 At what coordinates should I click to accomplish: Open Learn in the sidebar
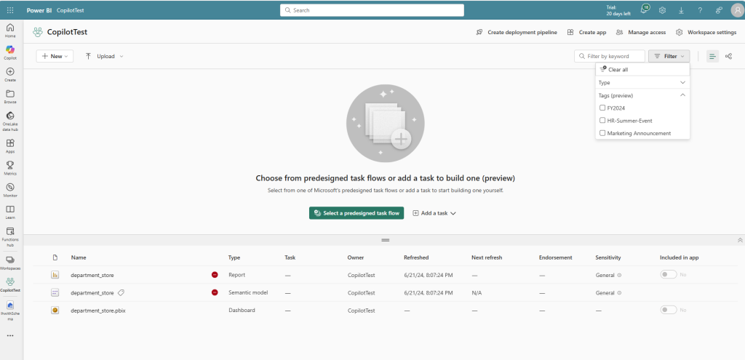(10, 212)
